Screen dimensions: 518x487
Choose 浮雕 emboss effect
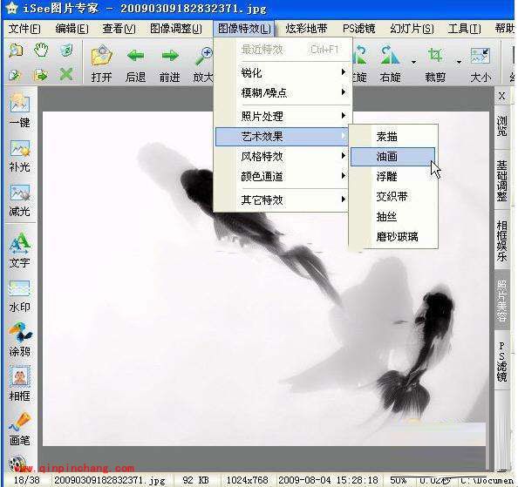point(392,177)
